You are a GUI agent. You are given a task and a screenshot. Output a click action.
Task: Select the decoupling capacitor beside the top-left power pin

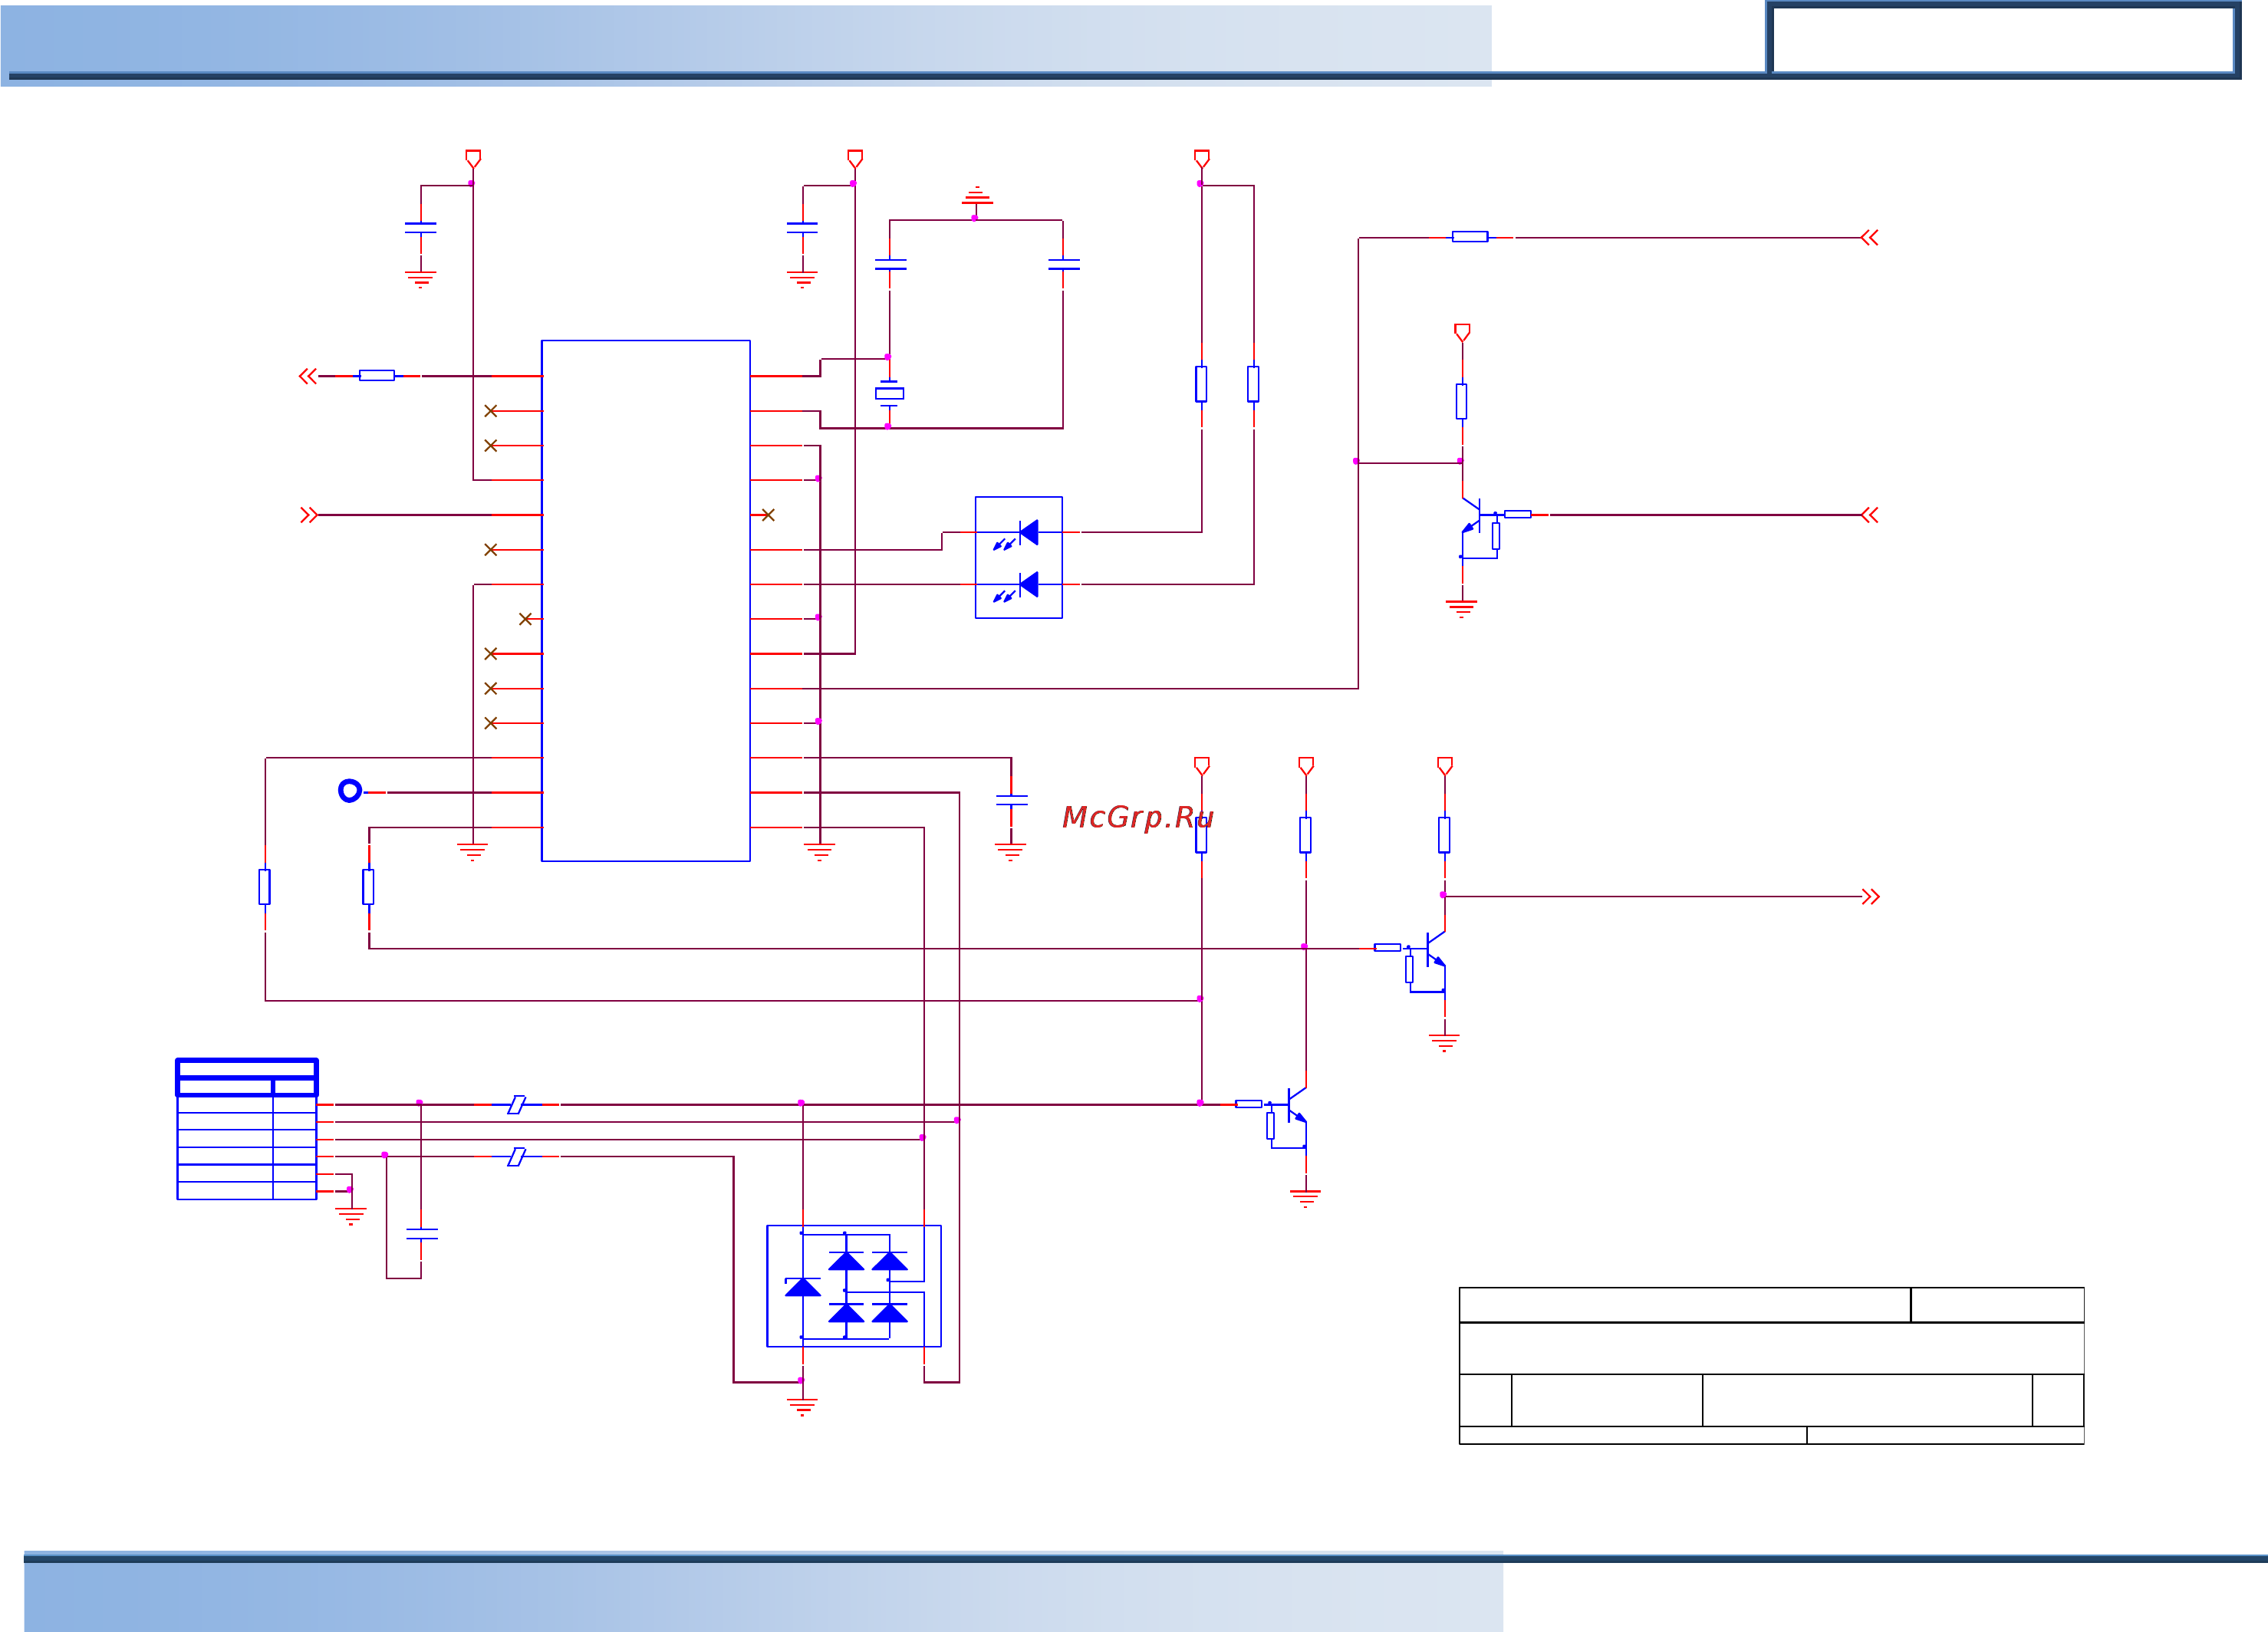pyautogui.click(x=420, y=228)
